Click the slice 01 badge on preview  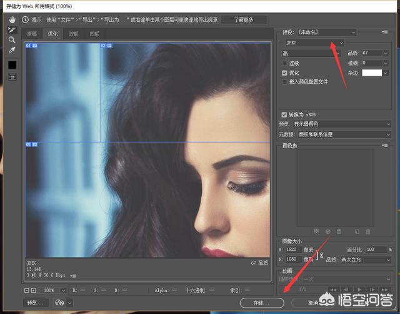(32, 46)
